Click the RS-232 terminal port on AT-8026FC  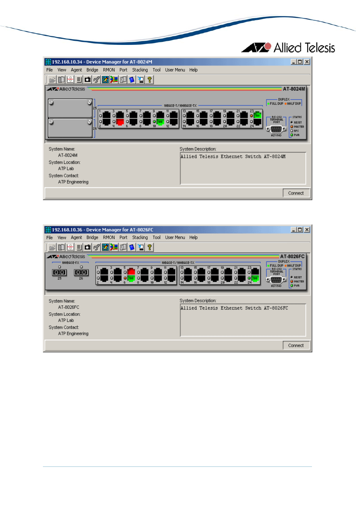point(276,280)
